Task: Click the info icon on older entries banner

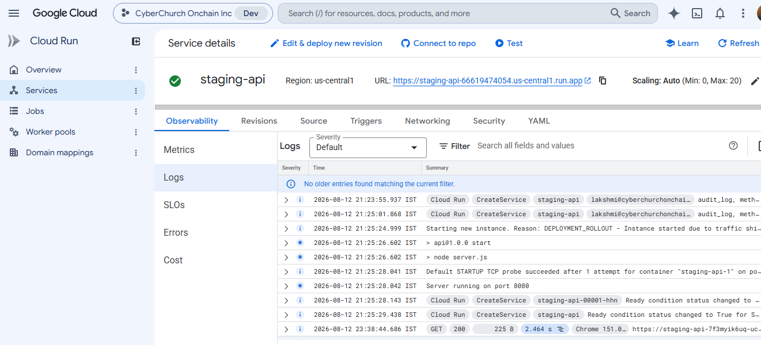Action: [x=291, y=184]
